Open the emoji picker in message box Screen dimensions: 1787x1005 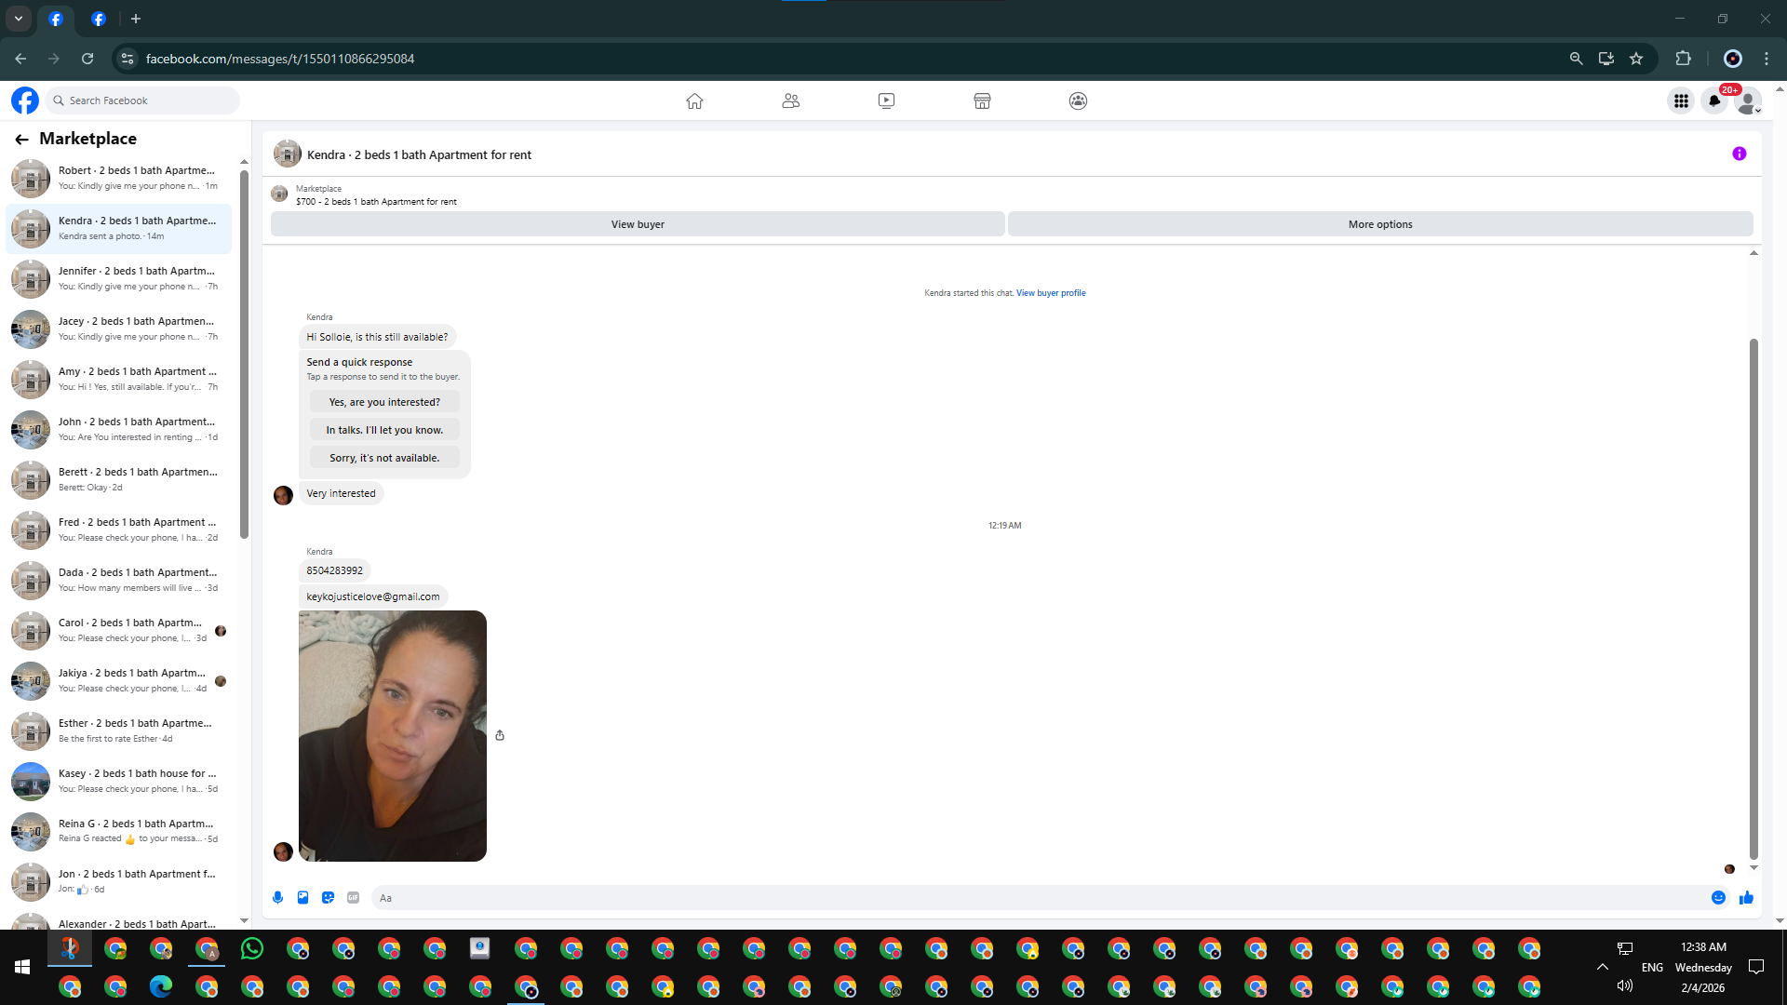click(x=1718, y=898)
